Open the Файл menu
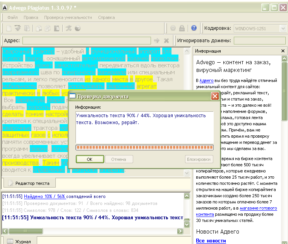Screen dimensions: 288x244 pyautogui.click(x=12, y=17)
